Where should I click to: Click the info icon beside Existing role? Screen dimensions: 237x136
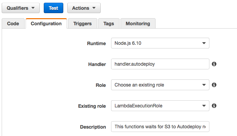coord(214,106)
